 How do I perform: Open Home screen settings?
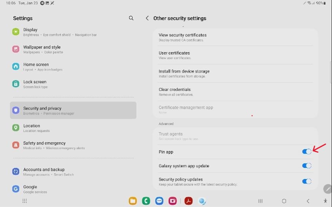click(x=73, y=67)
